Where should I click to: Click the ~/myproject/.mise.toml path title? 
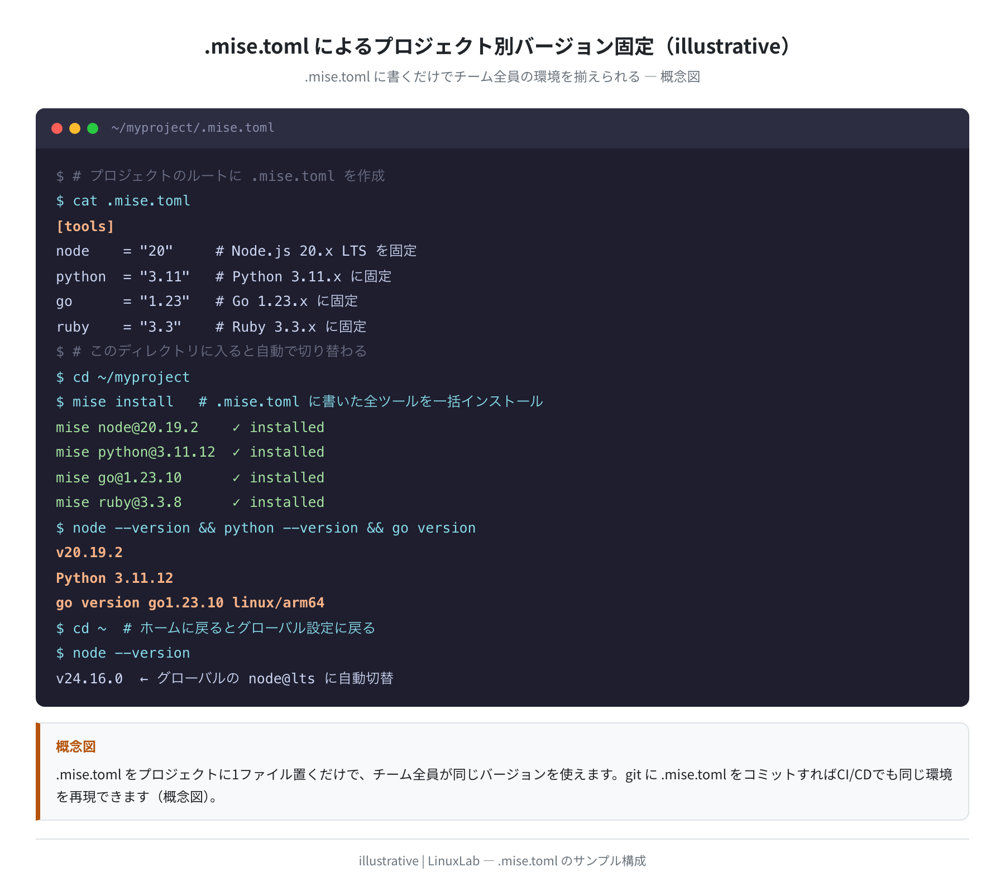(193, 128)
